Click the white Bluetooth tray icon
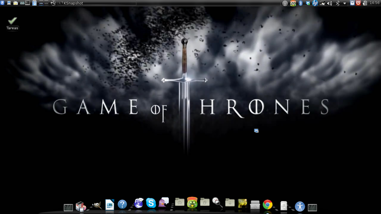The image size is (381, 214). coord(338,3)
